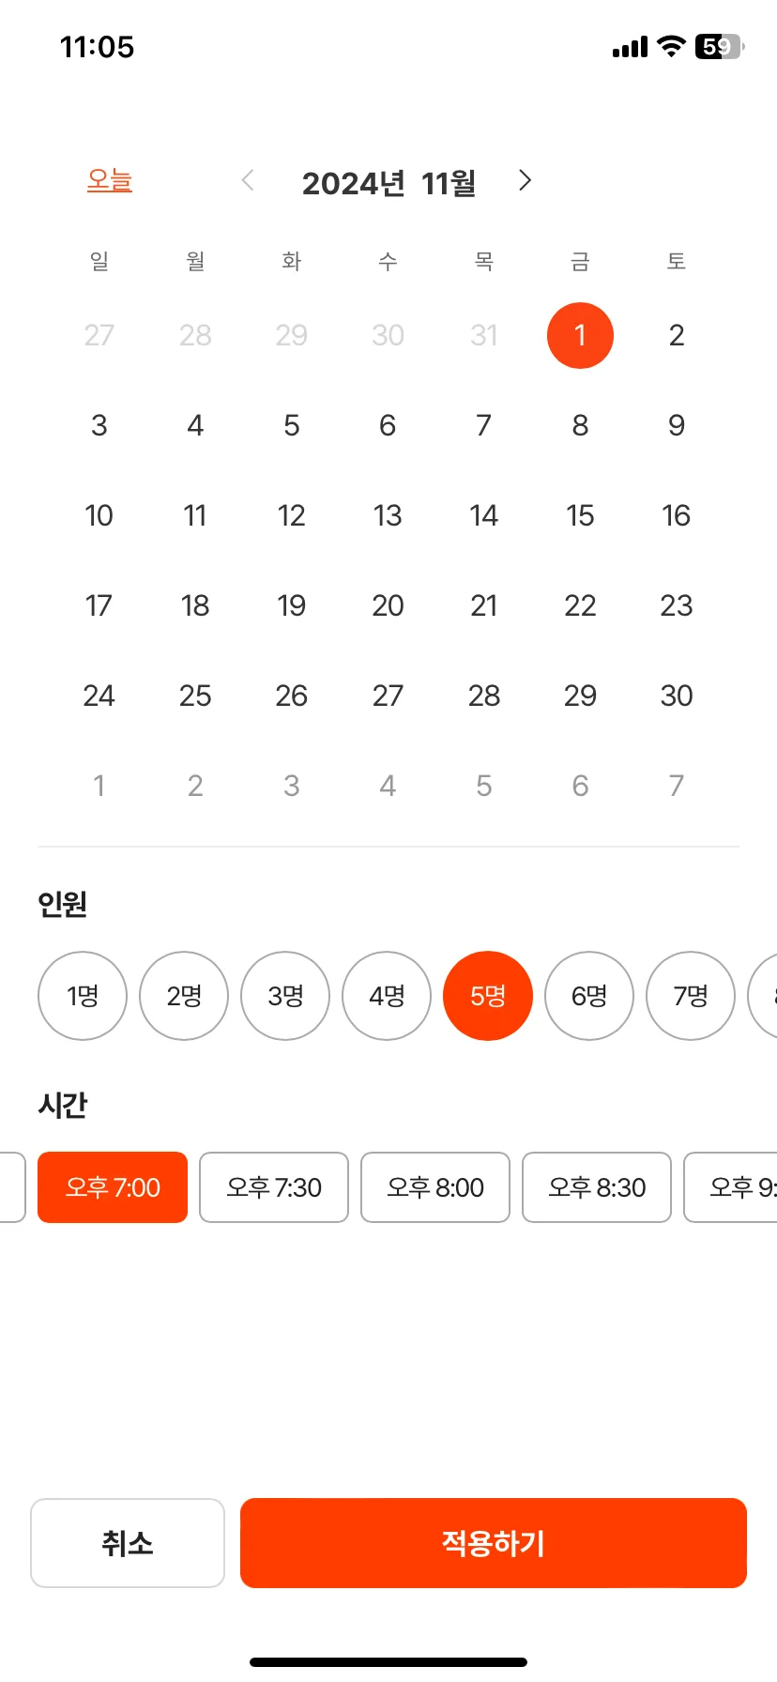Image resolution: width=777 pixels, height=1682 pixels.
Task: Choose the 오후 8:30 time slot
Action: tap(597, 1187)
